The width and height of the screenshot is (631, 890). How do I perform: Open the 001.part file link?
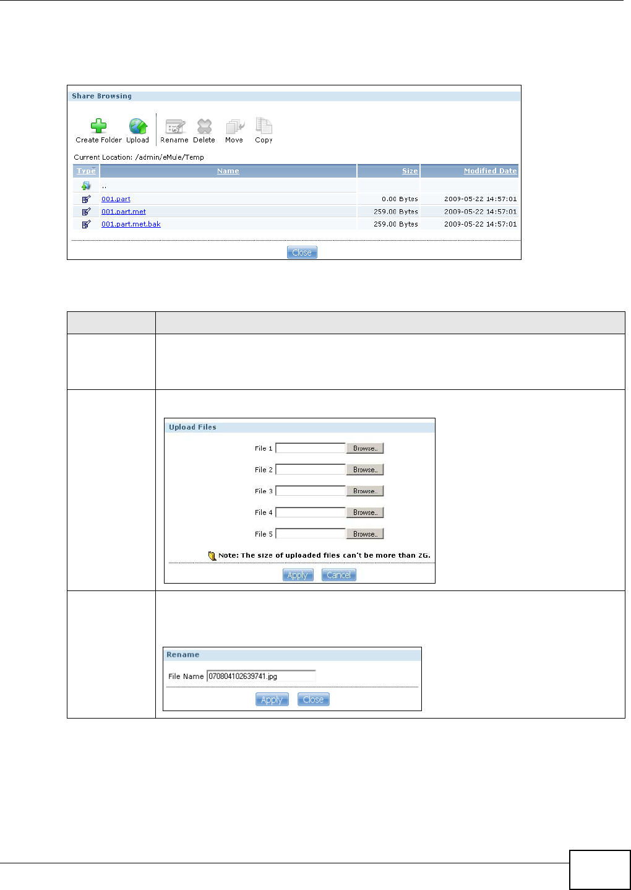(116, 199)
